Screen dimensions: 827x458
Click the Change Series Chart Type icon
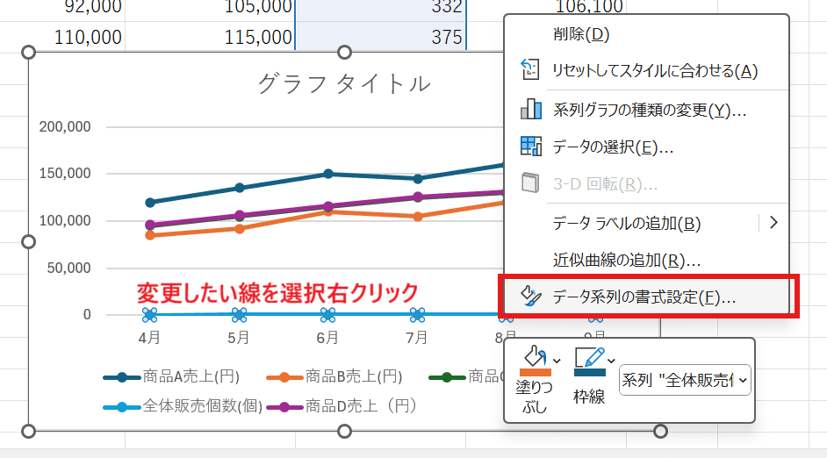pyautogui.click(x=530, y=110)
